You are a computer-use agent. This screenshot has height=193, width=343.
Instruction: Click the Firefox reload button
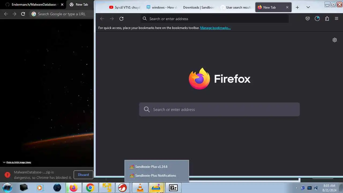pyautogui.click(x=121, y=19)
